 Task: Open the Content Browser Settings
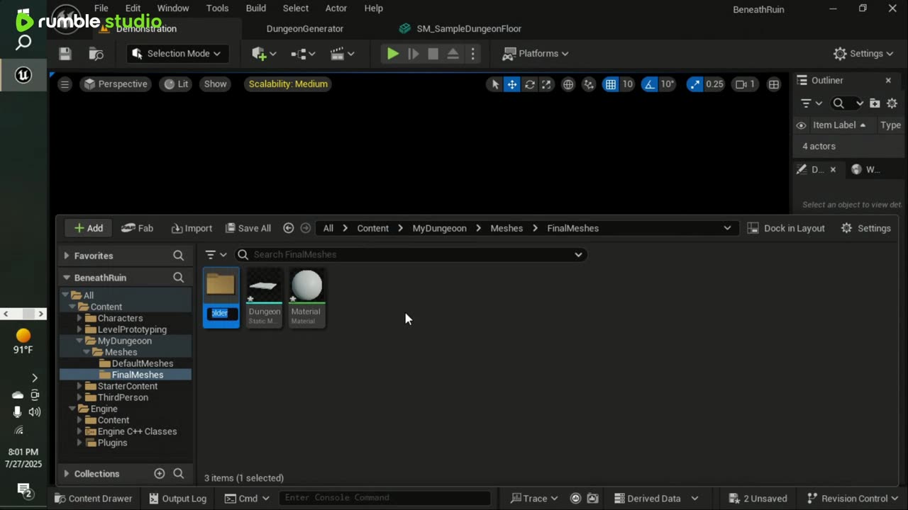(865, 228)
